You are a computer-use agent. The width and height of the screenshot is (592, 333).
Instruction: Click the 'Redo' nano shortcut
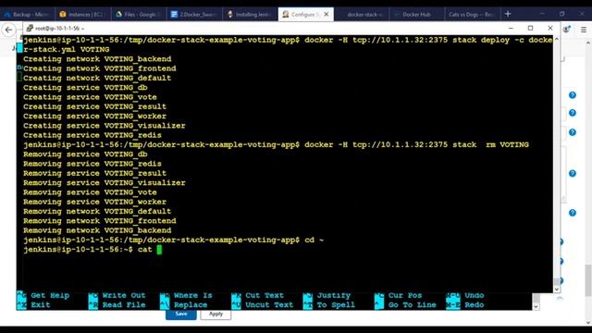click(x=475, y=304)
